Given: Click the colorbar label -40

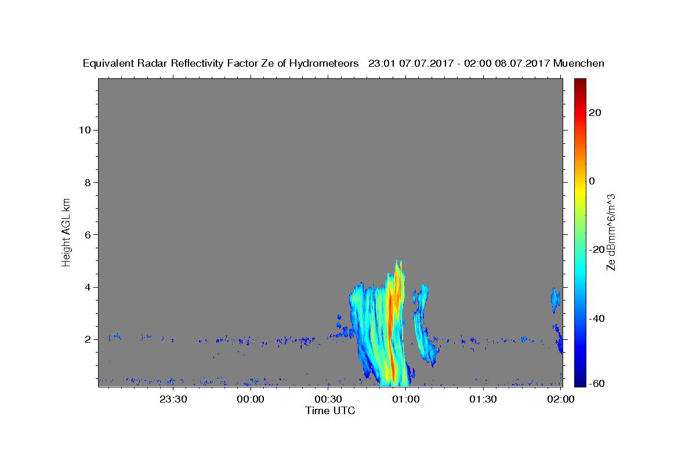Looking at the screenshot, I should [597, 318].
